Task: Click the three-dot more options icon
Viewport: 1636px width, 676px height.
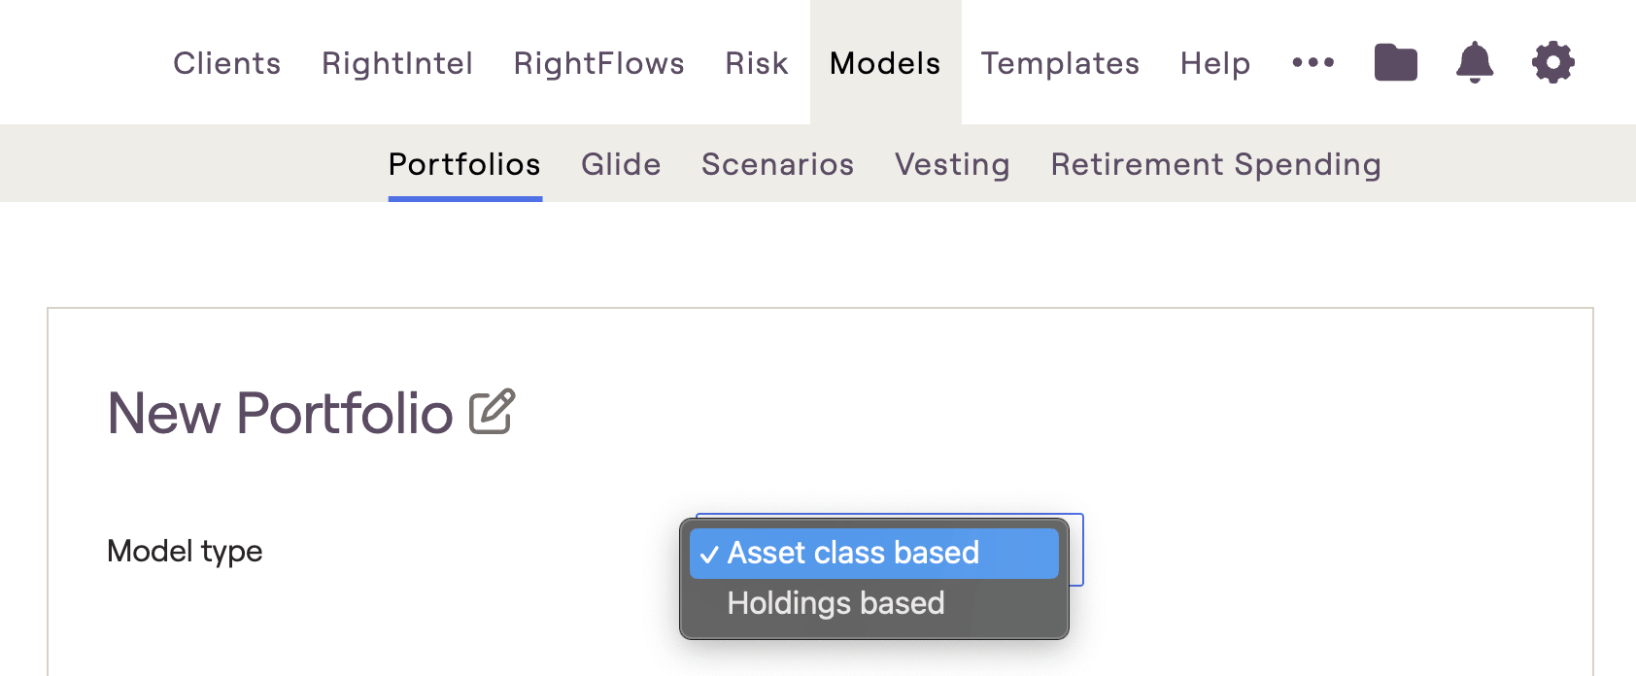Action: pyautogui.click(x=1312, y=62)
